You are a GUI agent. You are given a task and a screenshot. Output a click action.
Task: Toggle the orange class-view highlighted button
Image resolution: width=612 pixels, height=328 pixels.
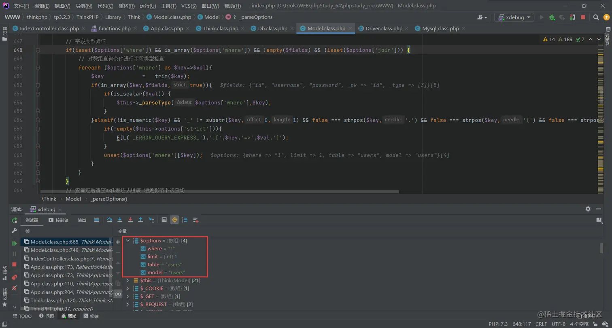coord(174,220)
